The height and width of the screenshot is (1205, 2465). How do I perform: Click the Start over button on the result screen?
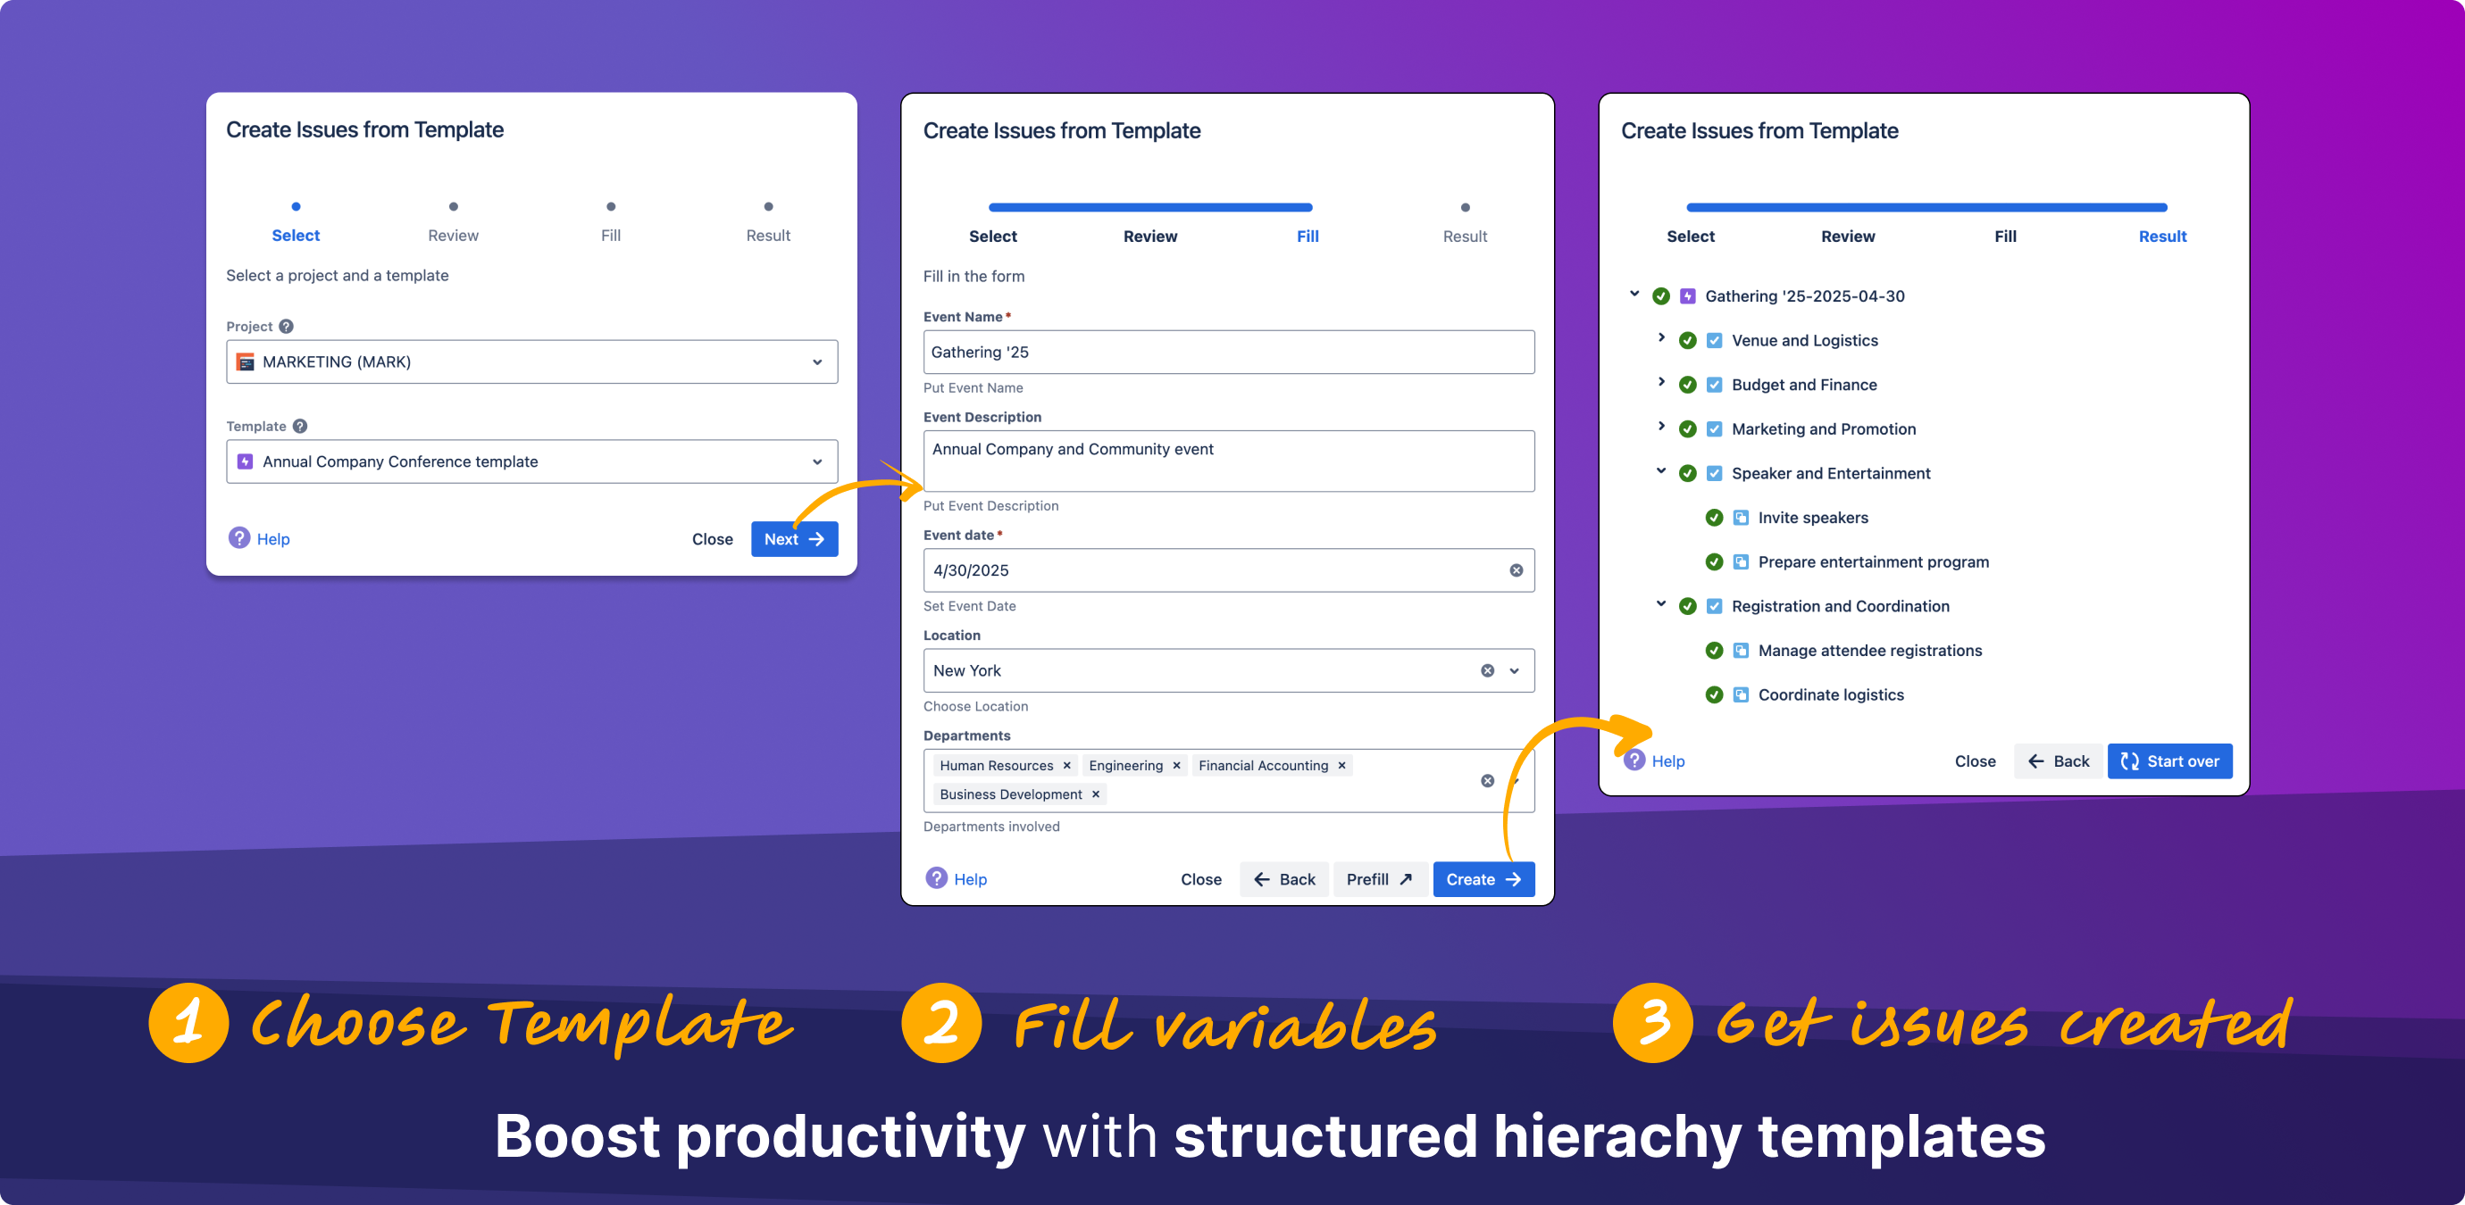pyautogui.click(x=2169, y=760)
